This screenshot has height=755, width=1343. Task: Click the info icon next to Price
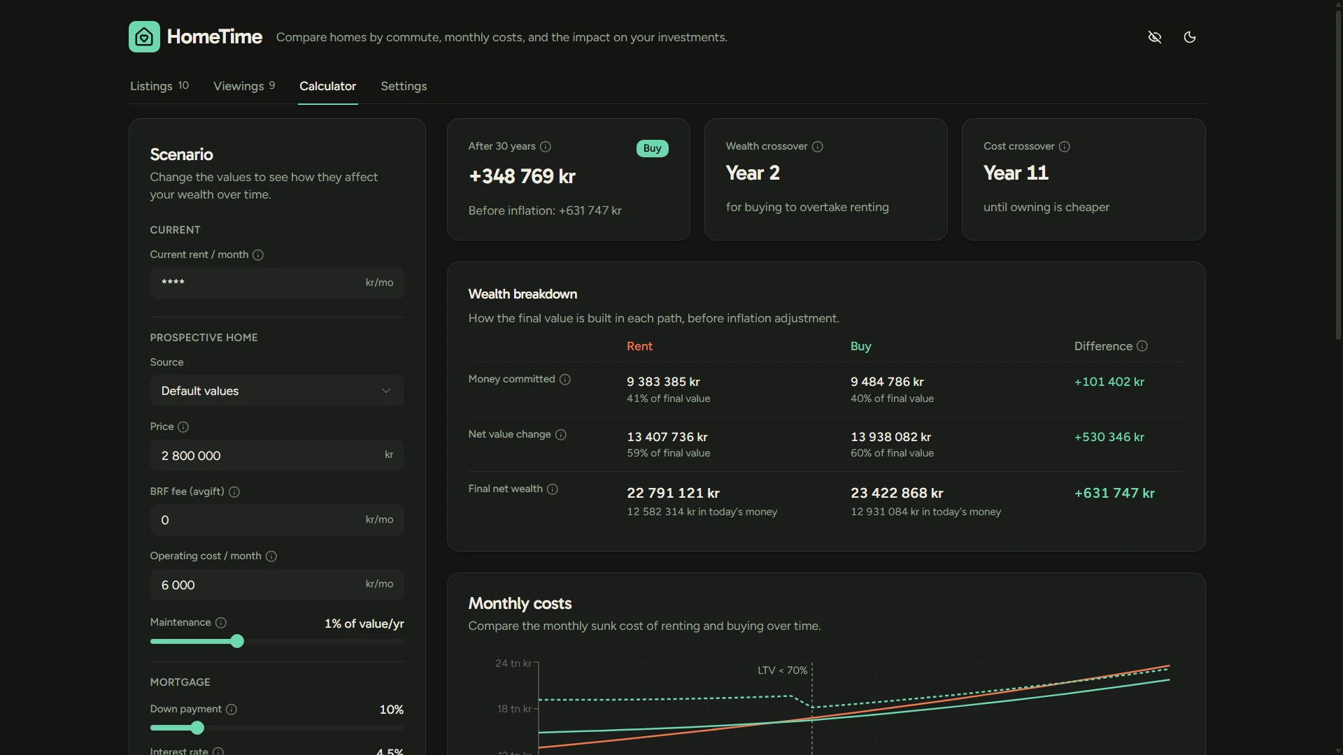tap(183, 426)
